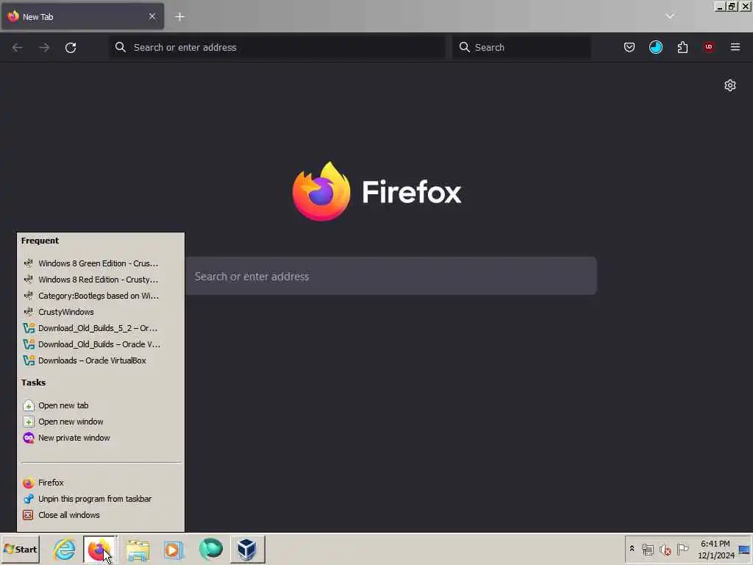
Task: Select Close all windows in jump list
Action: (101, 515)
